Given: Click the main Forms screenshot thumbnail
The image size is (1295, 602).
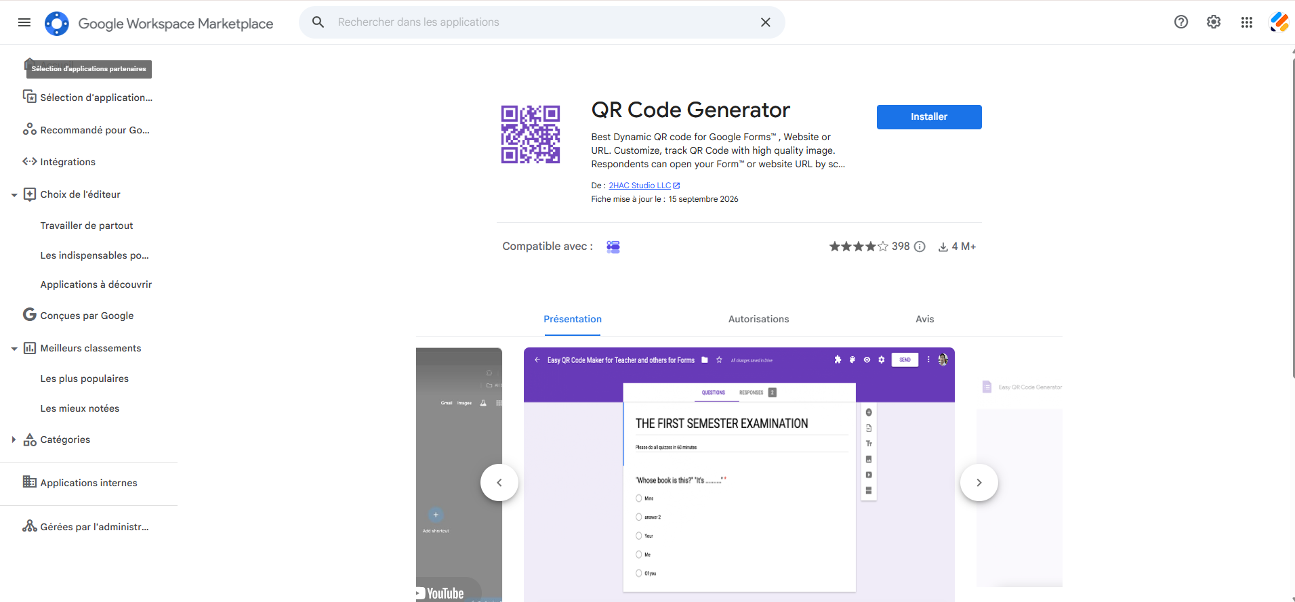Looking at the screenshot, I should (x=739, y=475).
